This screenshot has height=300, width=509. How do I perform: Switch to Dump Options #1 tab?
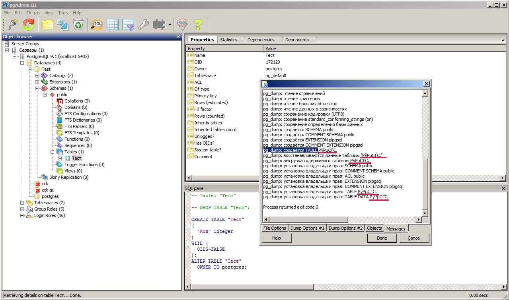(x=308, y=228)
